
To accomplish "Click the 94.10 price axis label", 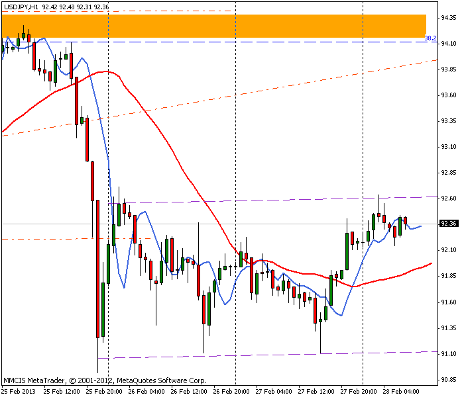I will [448, 44].
